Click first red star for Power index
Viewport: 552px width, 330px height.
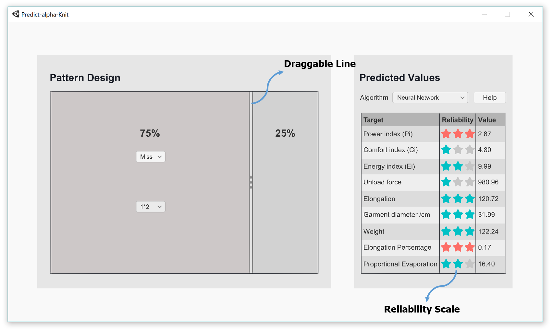[446, 134]
